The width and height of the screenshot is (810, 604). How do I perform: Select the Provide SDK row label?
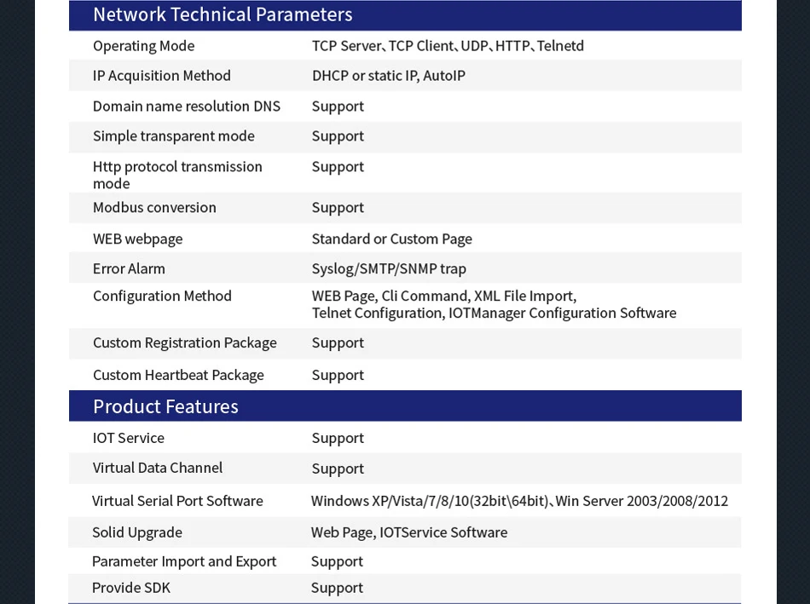coord(131,589)
